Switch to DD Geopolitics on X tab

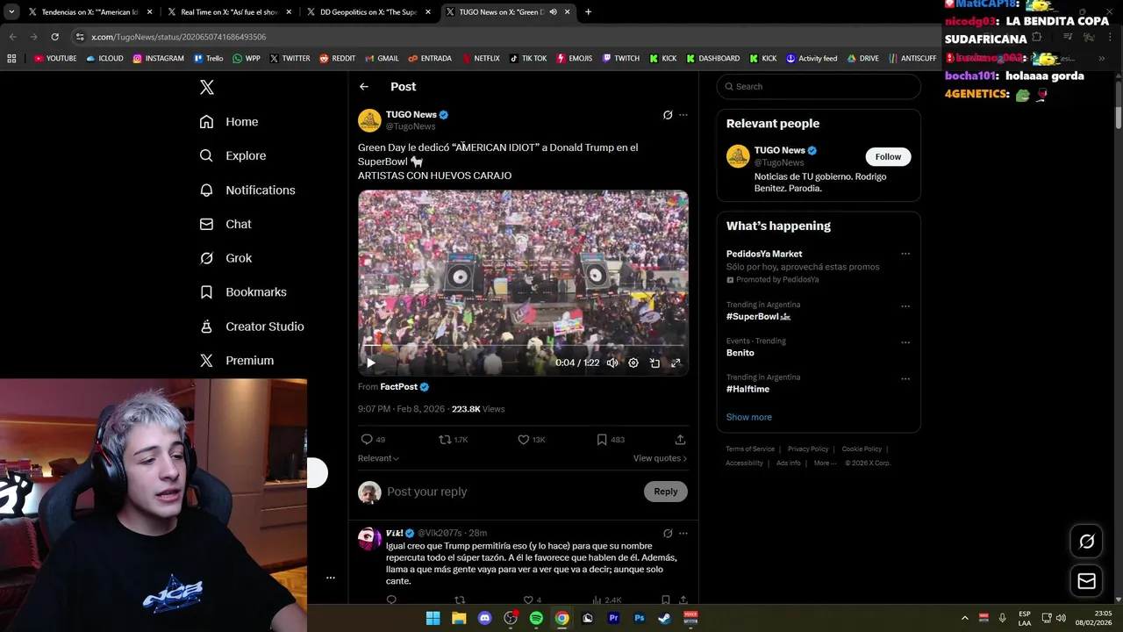(x=368, y=12)
